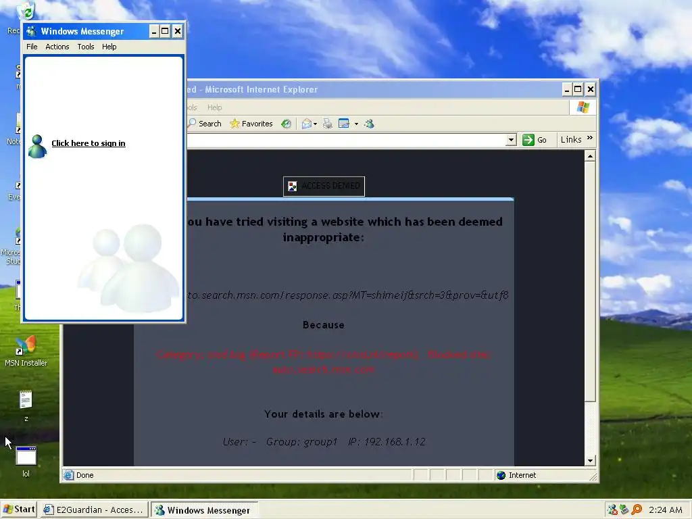Click the Print icon in IE toolbar
The image size is (692, 519).
point(328,124)
